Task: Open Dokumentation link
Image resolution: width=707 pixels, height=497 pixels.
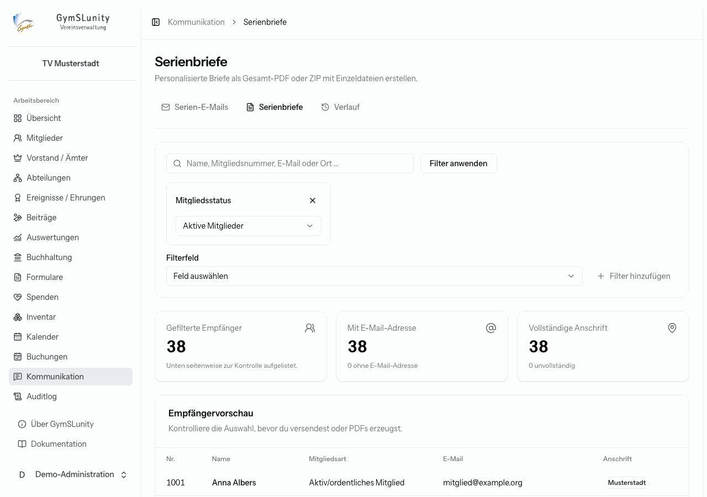Action: click(x=71, y=444)
